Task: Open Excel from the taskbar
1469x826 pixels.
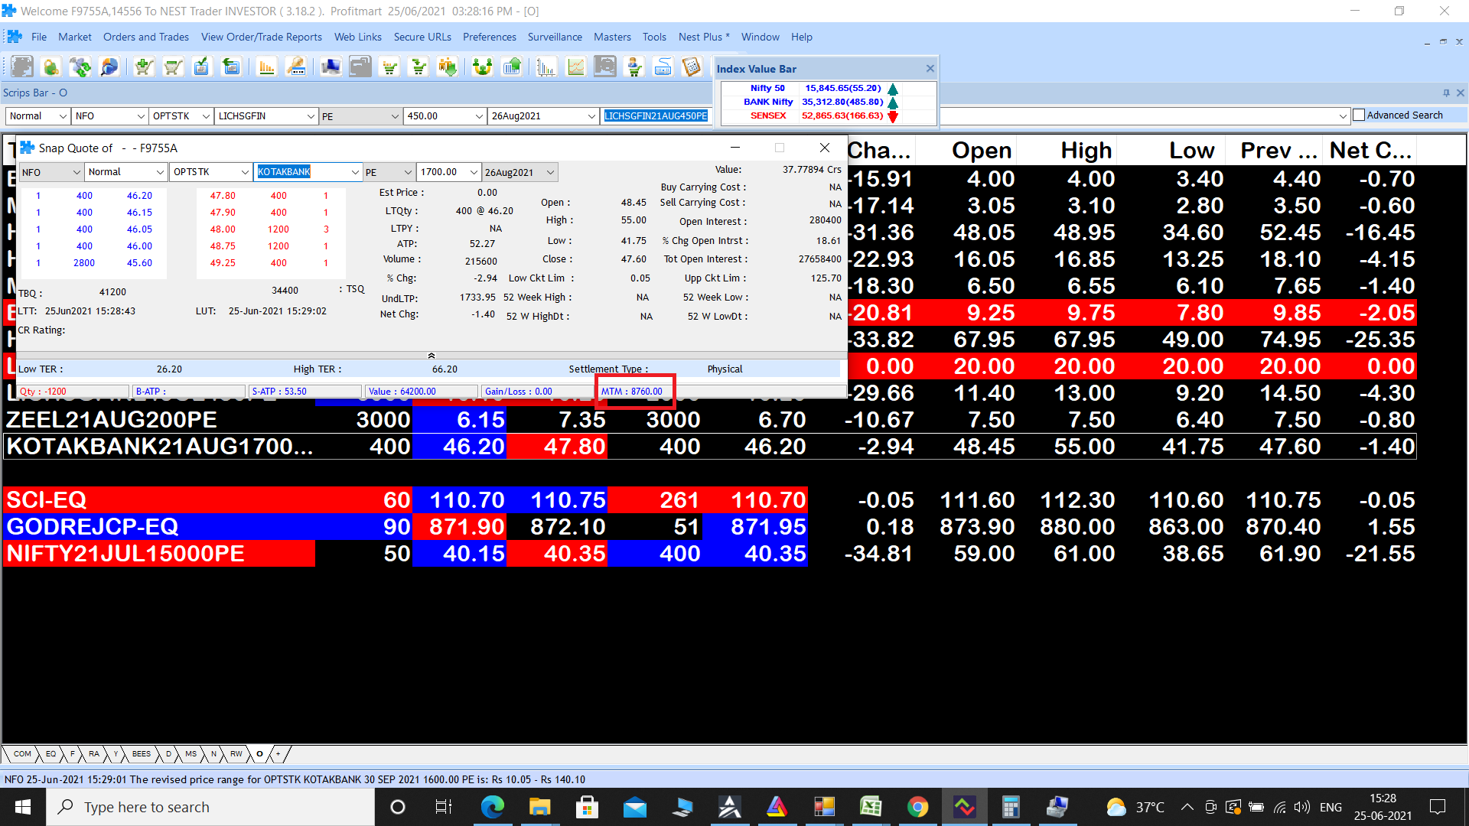Action: (x=871, y=807)
